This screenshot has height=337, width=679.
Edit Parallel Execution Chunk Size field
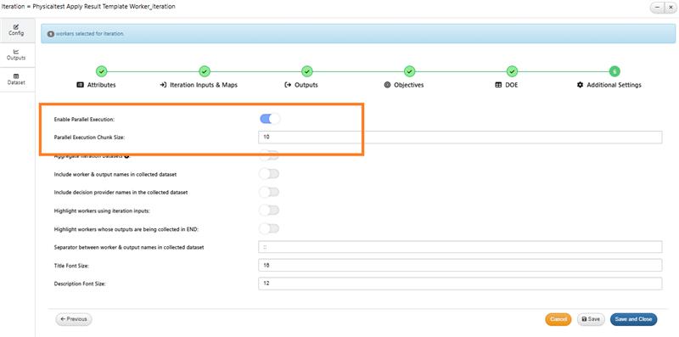tap(460, 137)
